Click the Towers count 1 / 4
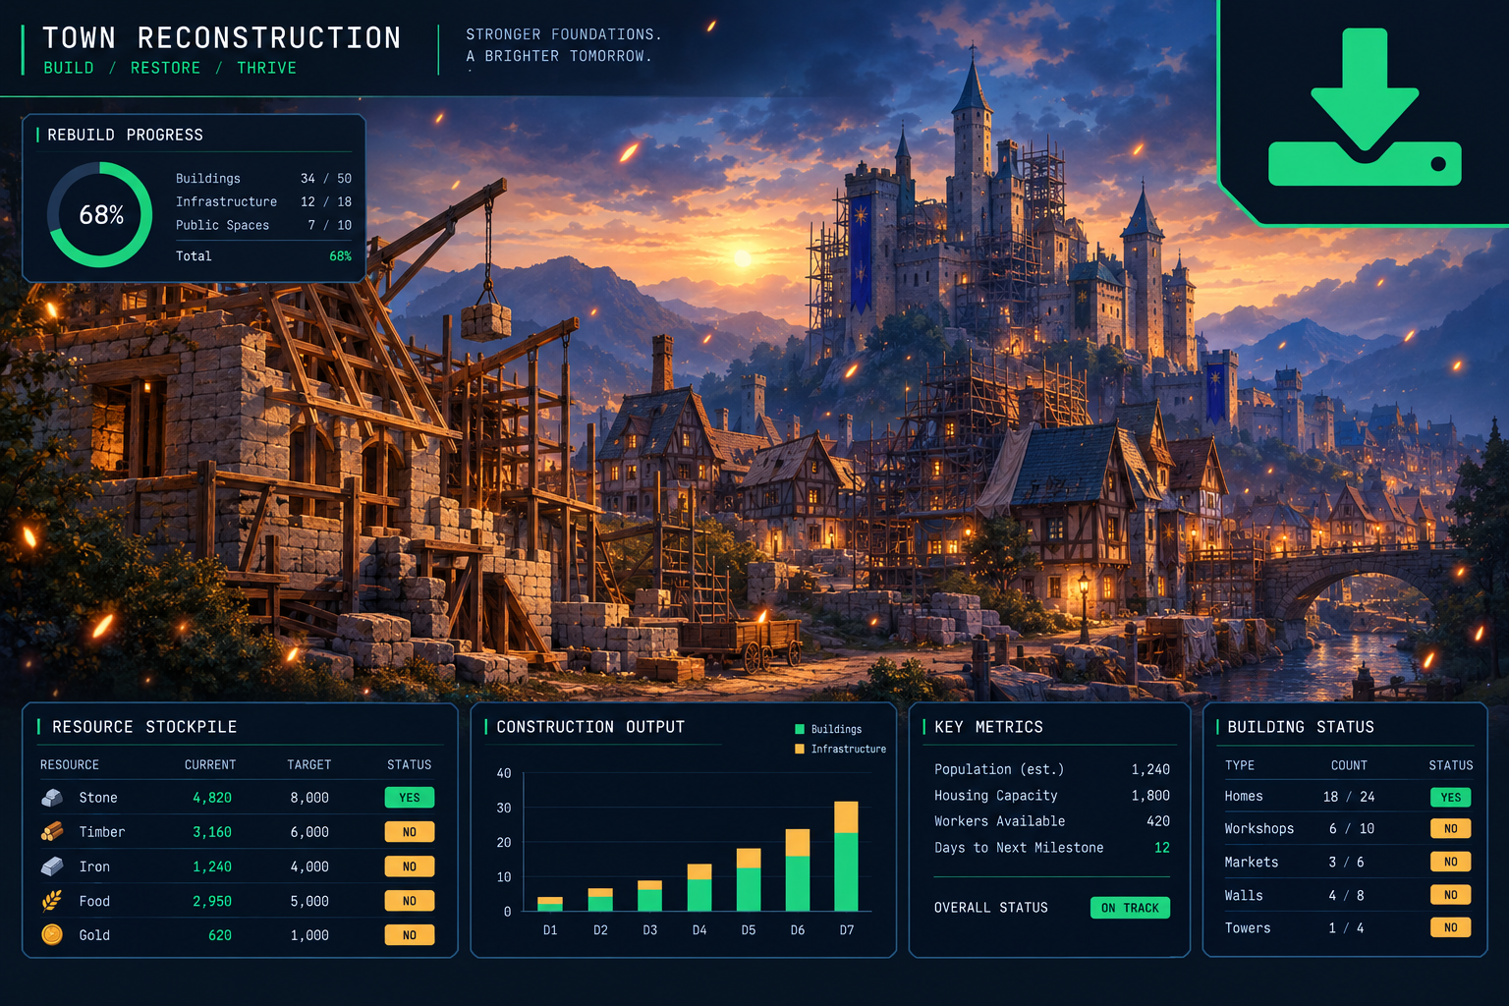Image resolution: width=1509 pixels, height=1006 pixels. [x=1346, y=928]
